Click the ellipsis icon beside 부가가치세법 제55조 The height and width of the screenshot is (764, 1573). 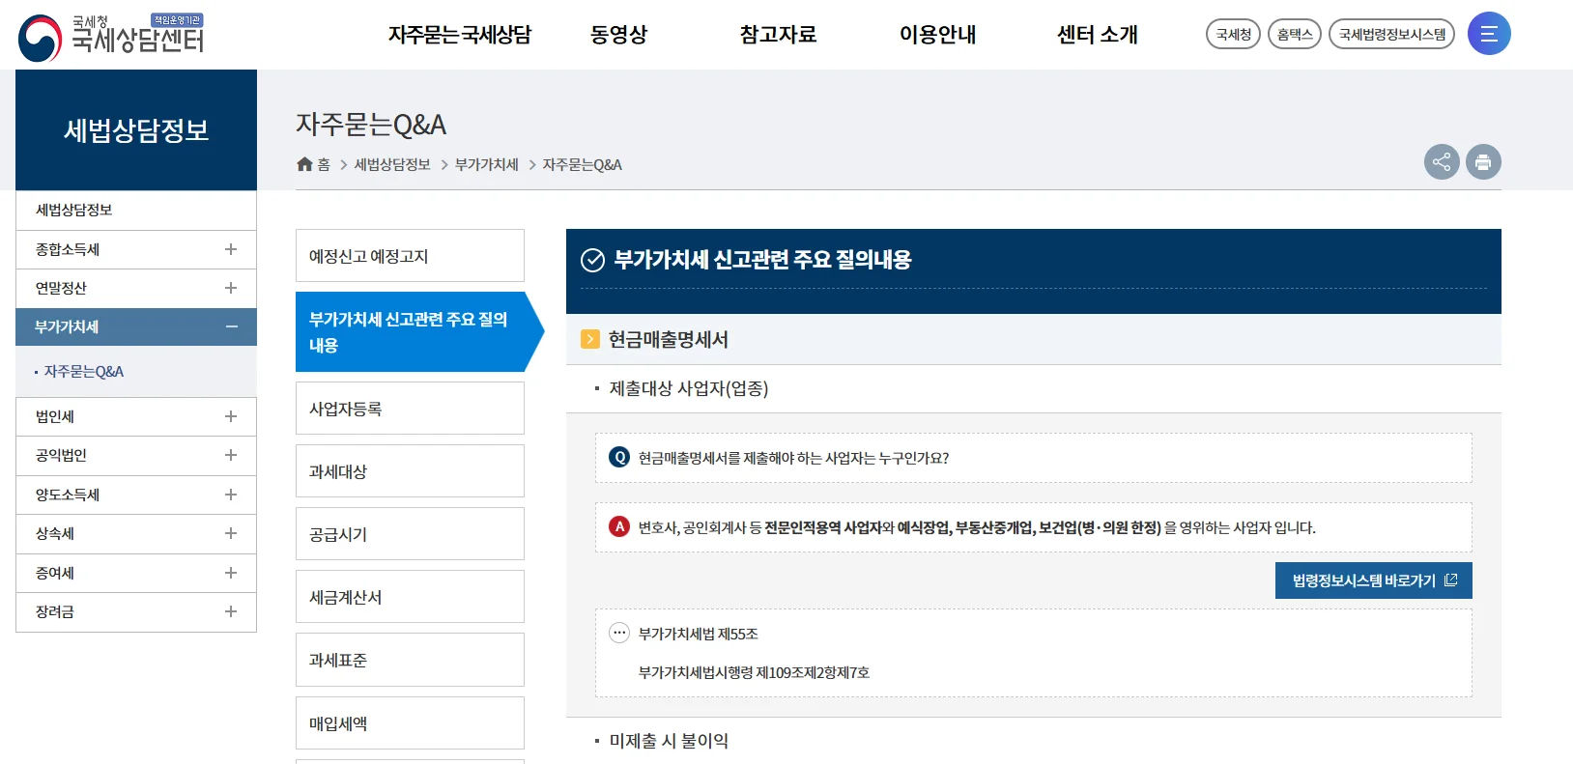point(619,634)
